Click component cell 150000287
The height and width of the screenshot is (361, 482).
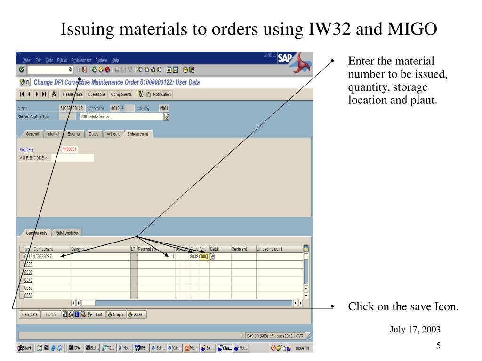click(x=52, y=257)
